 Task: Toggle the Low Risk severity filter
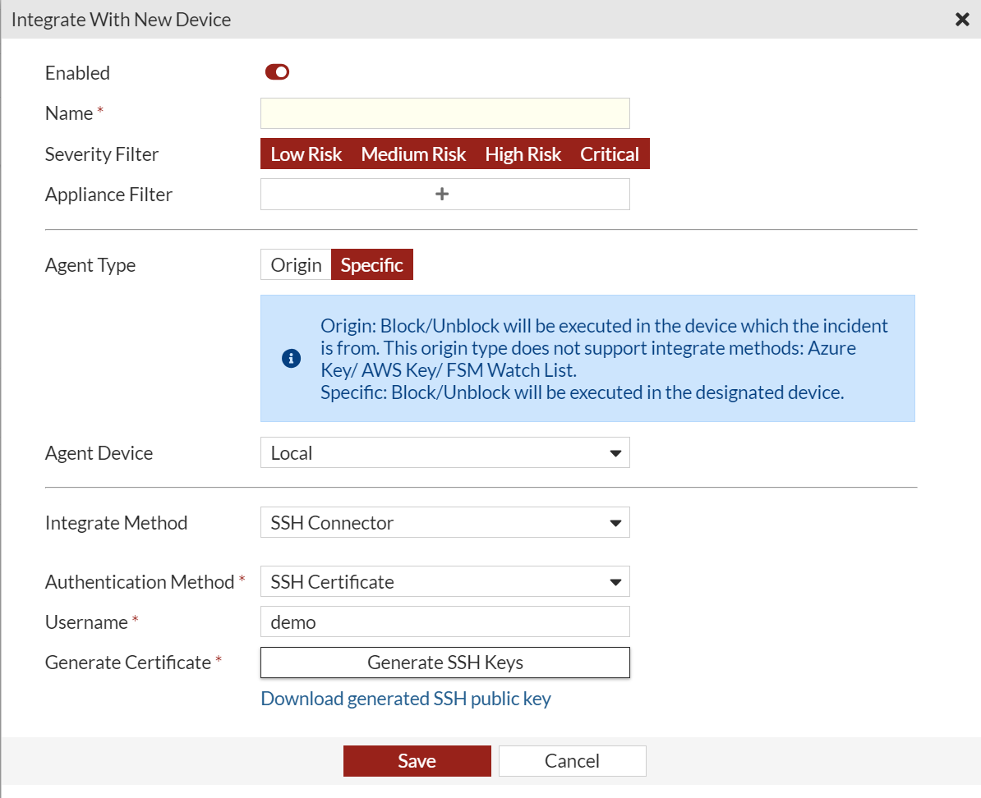[306, 154]
